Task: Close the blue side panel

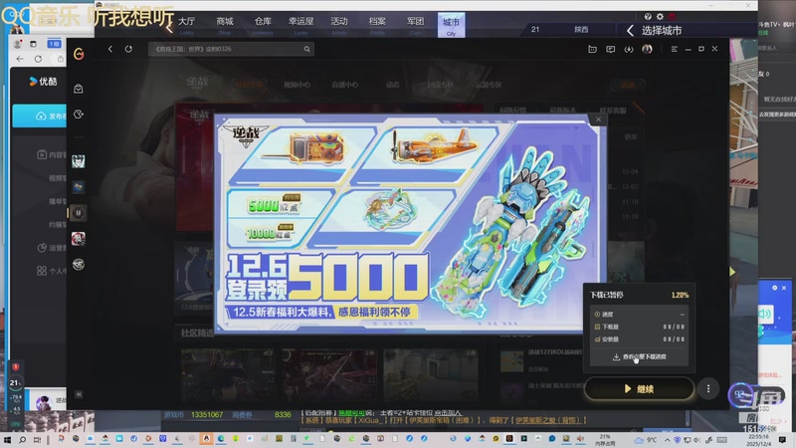Action: point(784,288)
